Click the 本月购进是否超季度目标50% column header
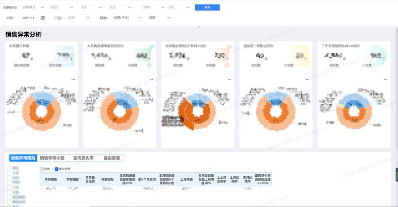The image size is (398, 207). [127, 179]
